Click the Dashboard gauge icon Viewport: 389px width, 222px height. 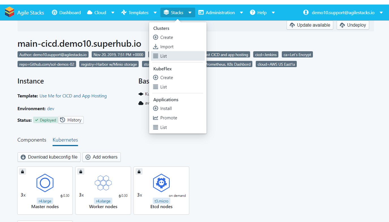point(55,12)
